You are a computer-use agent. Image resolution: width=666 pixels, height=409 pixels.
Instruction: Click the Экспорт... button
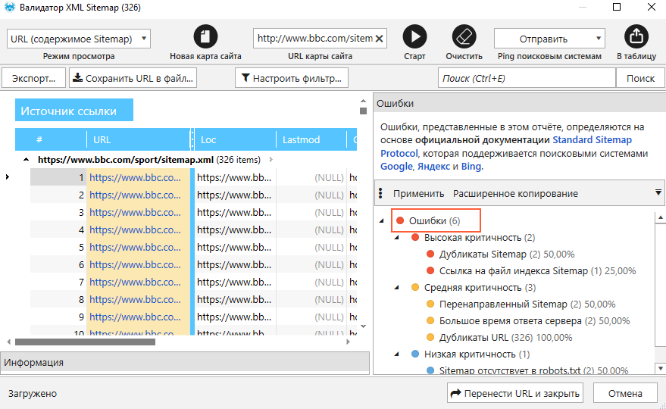[x=33, y=78]
